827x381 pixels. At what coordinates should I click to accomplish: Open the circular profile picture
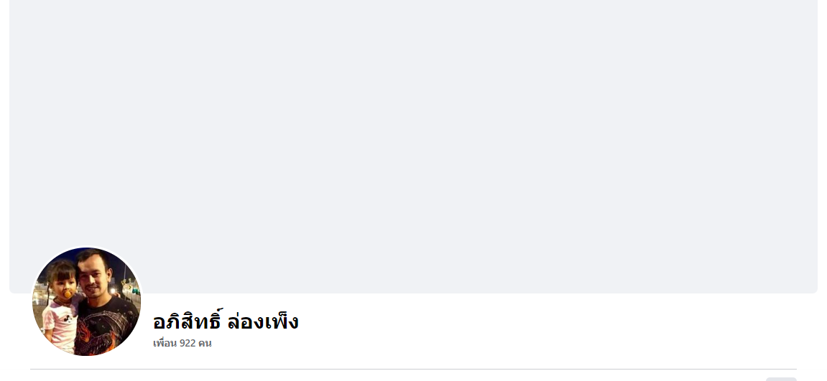[86, 301]
